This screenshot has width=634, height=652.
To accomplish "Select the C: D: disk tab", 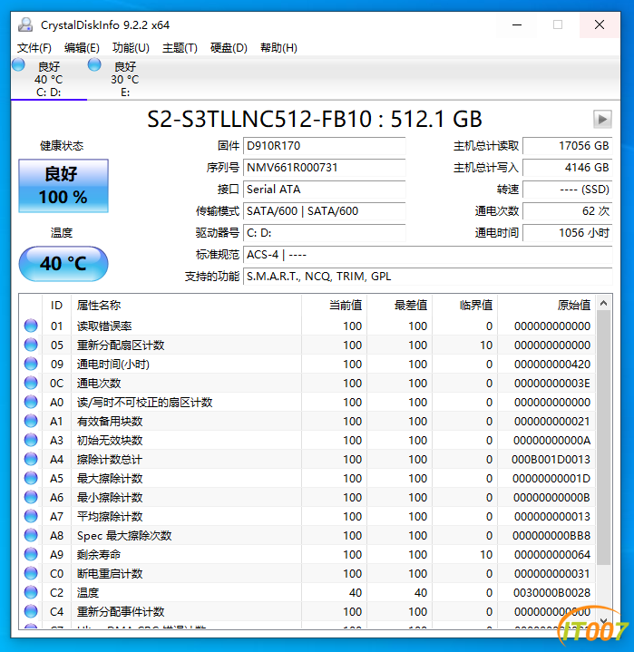I will pyautogui.click(x=49, y=79).
